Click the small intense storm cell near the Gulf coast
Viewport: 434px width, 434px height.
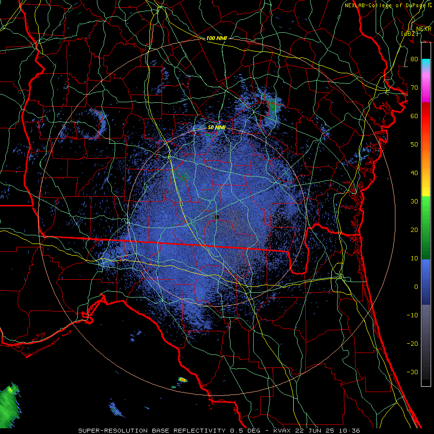pyautogui.click(x=183, y=380)
